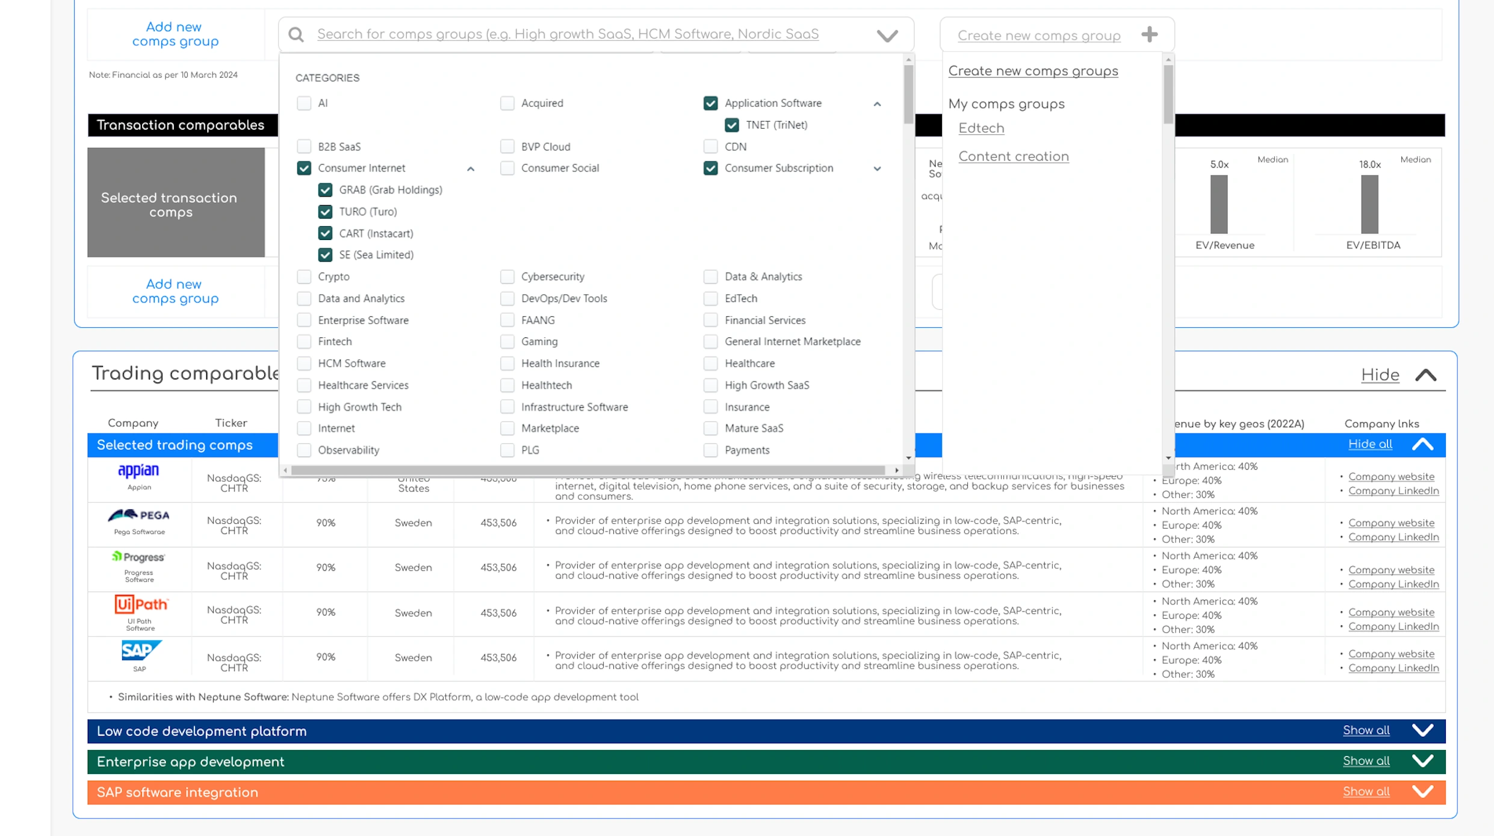The width and height of the screenshot is (1494, 836).
Task: Click Create new comps groups link
Action: pyautogui.click(x=1033, y=71)
